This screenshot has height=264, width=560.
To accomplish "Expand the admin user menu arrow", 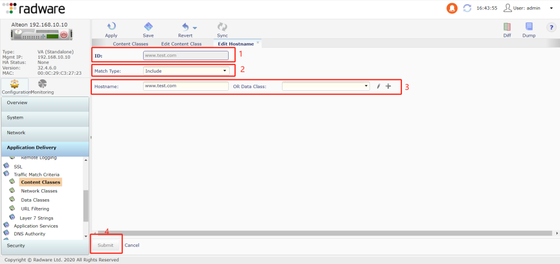I will [x=551, y=8].
